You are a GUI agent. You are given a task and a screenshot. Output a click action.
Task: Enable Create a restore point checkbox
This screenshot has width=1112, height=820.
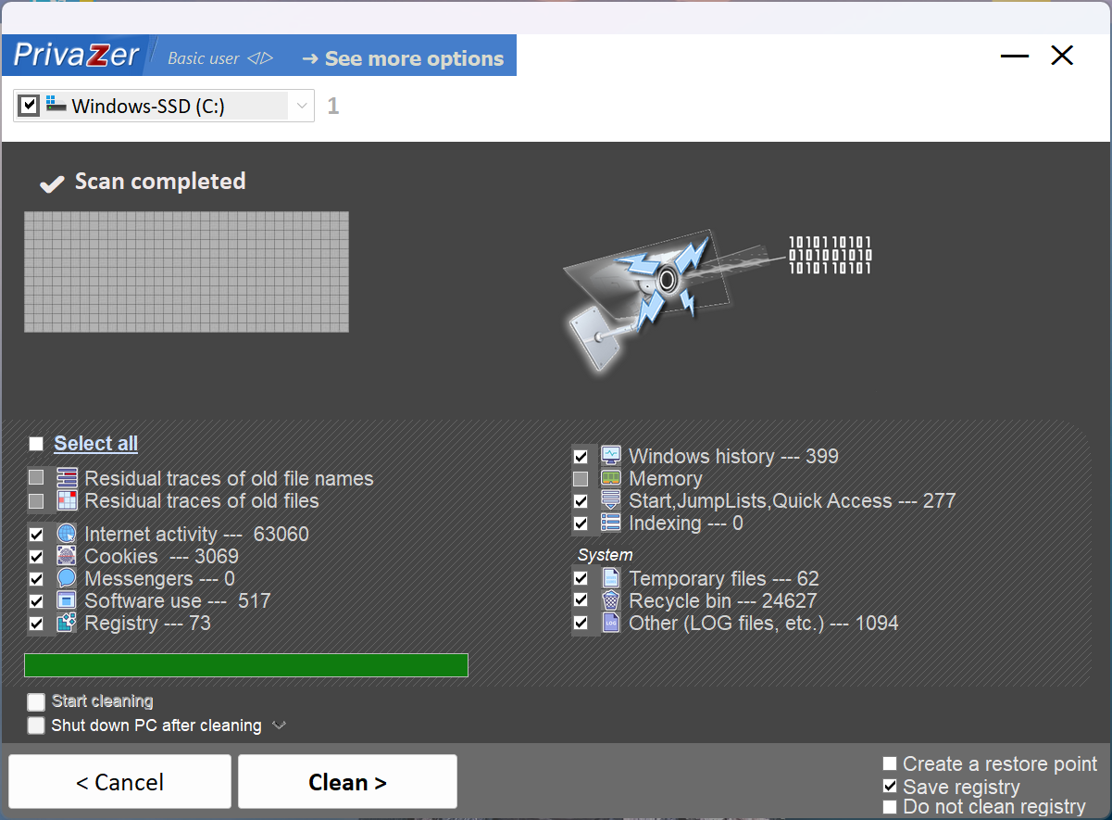click(x=890, y=763)
